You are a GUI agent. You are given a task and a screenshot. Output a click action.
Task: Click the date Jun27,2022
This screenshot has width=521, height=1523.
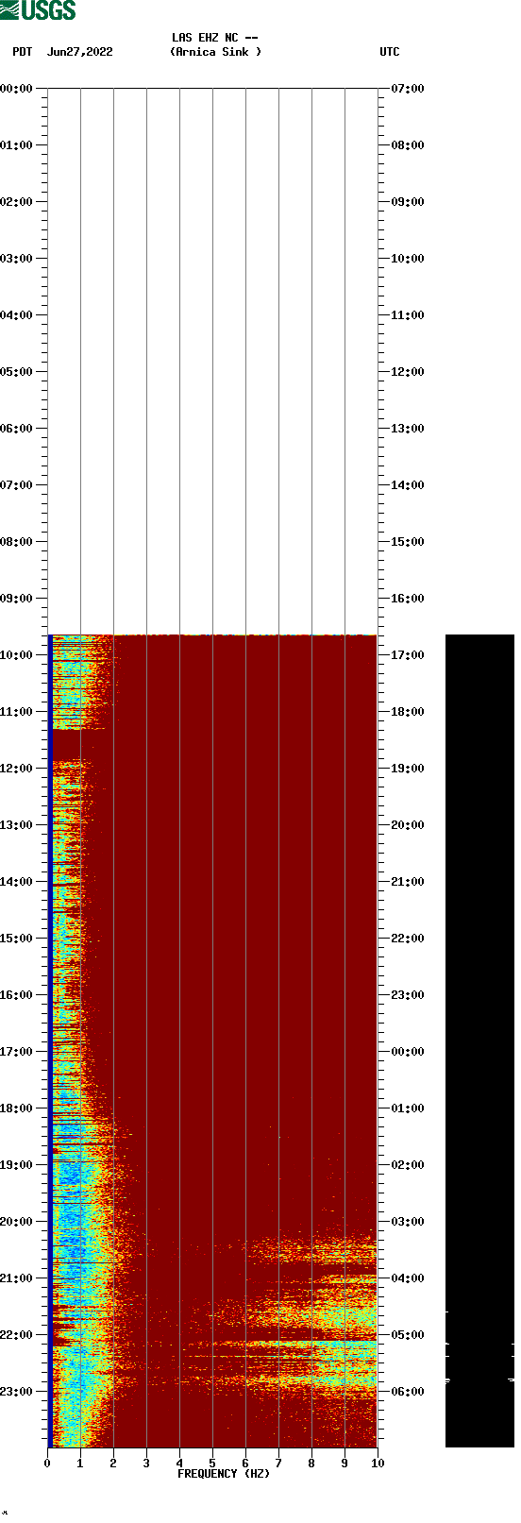(80, 52)
